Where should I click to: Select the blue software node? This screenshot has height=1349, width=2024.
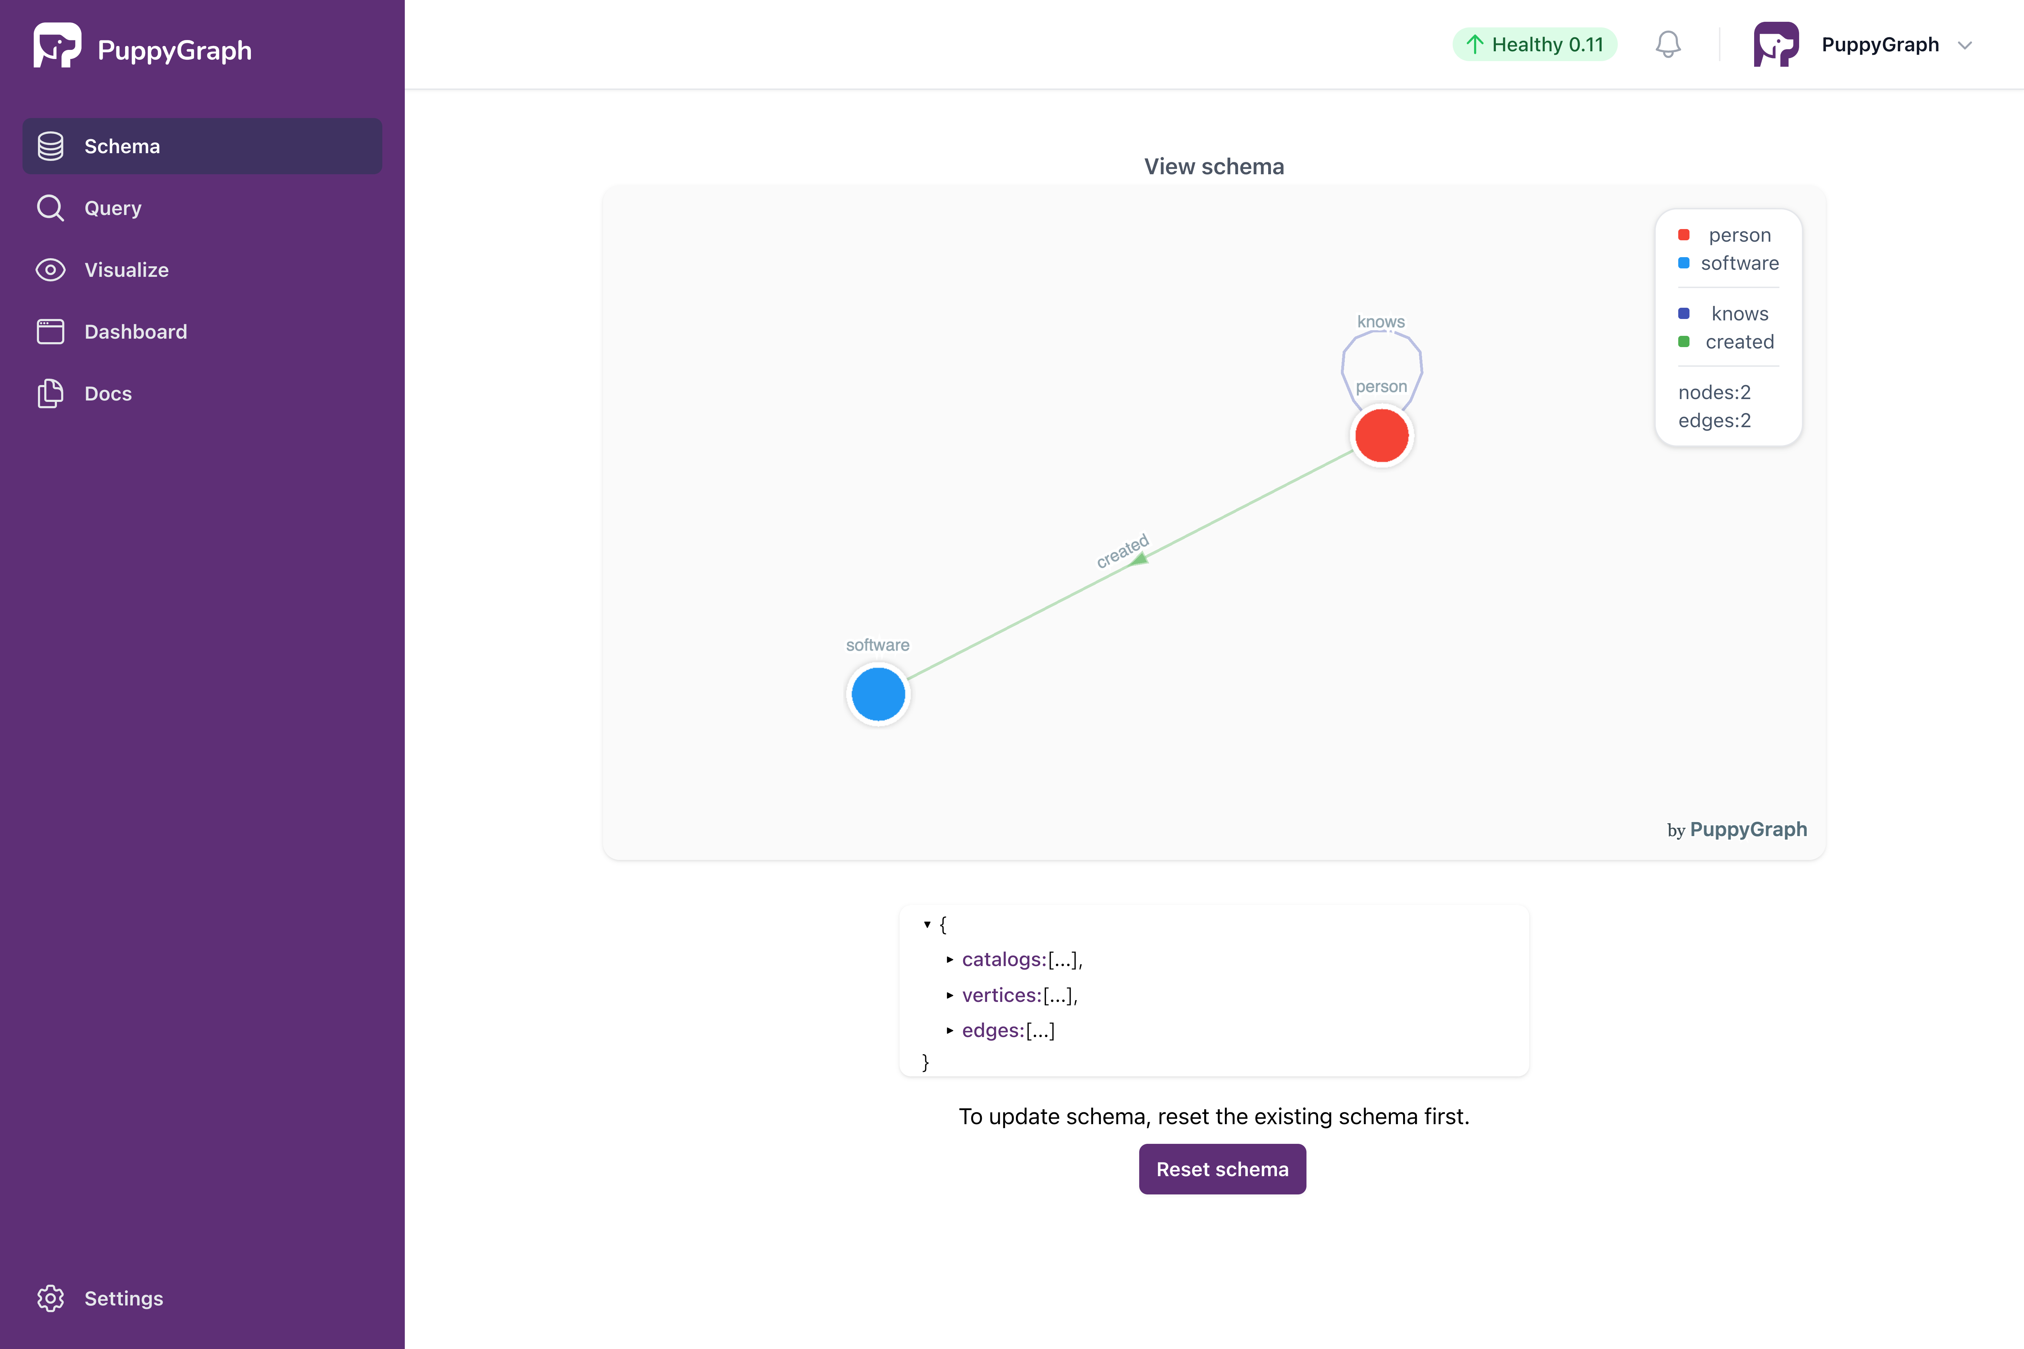878,693
